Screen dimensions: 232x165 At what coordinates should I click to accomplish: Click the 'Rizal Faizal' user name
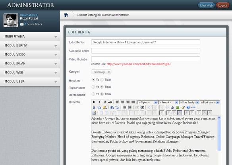click(x=29, y=19)
